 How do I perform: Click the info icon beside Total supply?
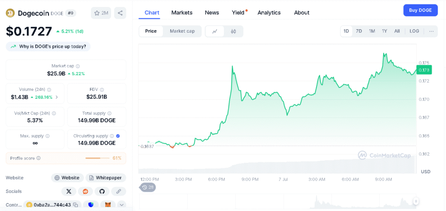(109, 113)
